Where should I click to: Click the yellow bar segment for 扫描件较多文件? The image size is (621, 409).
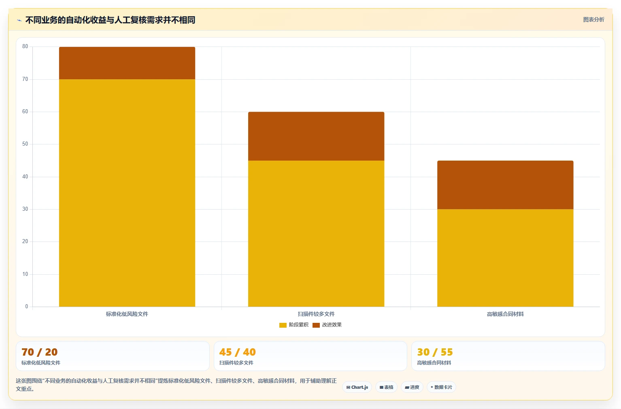coord(316,233)
